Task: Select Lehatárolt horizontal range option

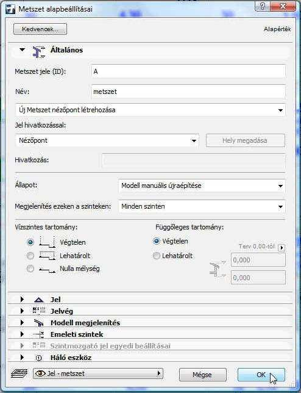Action: point(30,256)
